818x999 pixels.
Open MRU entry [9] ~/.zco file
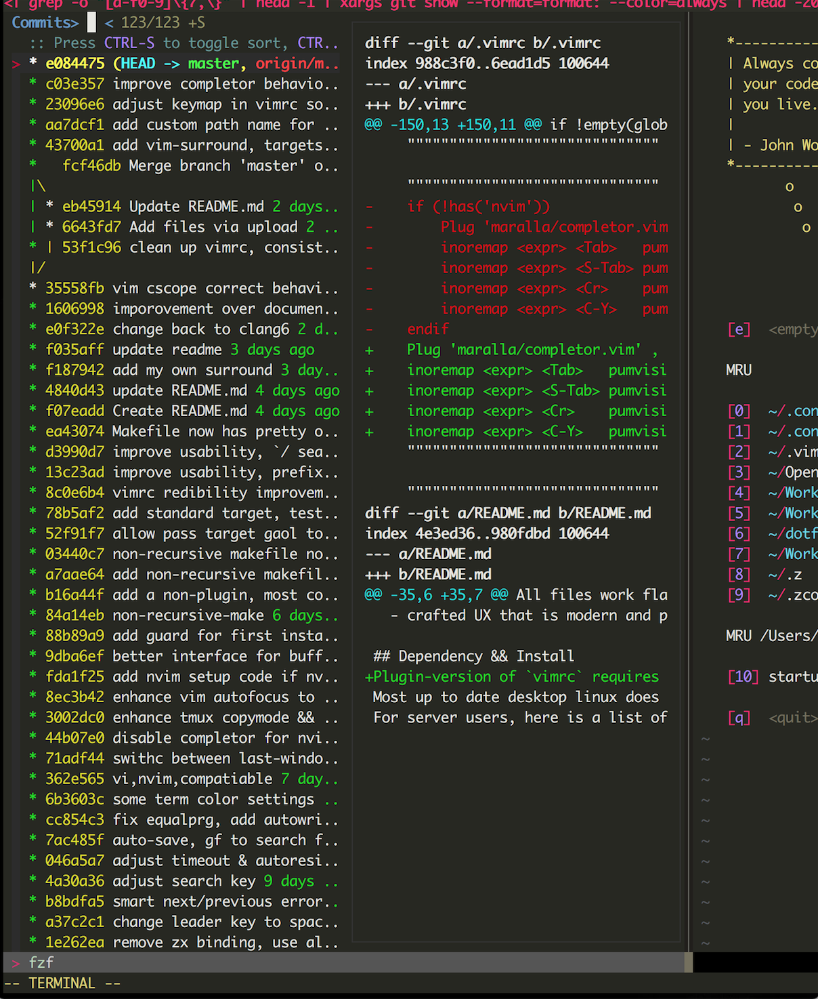point(772,595)
